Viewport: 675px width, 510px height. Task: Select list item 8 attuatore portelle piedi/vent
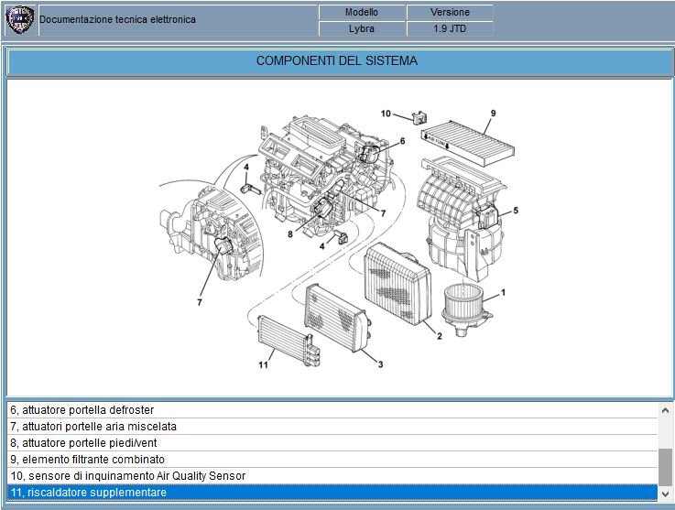tap(330, 442)
